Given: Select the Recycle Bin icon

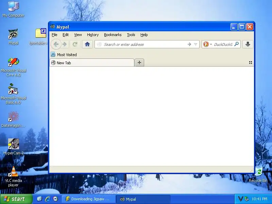Looking at the screenshot, I should click(x=258, y=175).
